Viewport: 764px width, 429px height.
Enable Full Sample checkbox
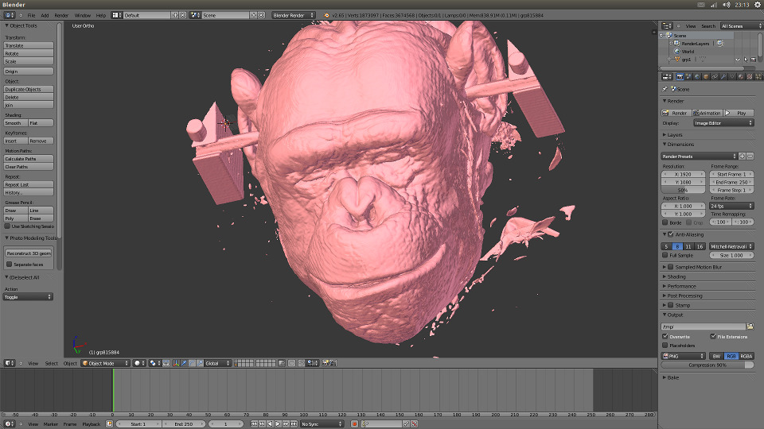point(665,255)
